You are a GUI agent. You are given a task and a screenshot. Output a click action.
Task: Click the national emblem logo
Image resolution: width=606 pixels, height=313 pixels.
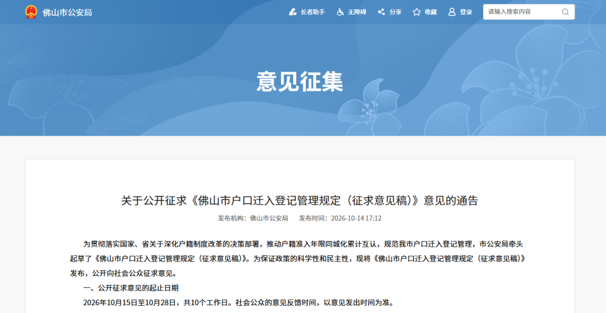[x=31, y=12]
